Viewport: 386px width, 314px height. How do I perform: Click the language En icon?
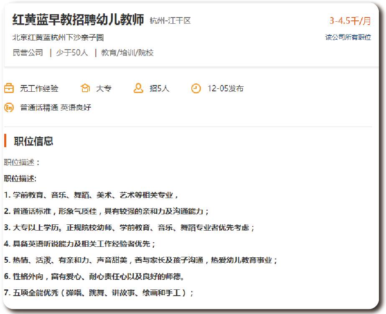9,107
